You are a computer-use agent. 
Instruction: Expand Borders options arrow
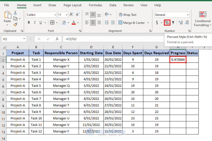(57, 23)
